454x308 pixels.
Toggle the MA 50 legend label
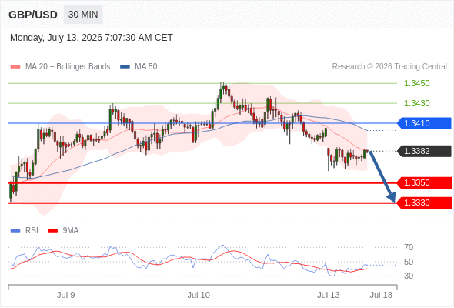146,67
